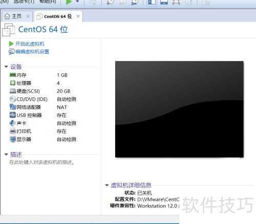The height and width of the screenshot is (224, 256).
Task: Click the USB 控制器 icon
Action: click(13, 115)
